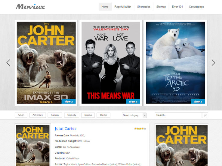Open the Sitemap page
Viewport: 222px width, 166px height.
click(161, 7)
